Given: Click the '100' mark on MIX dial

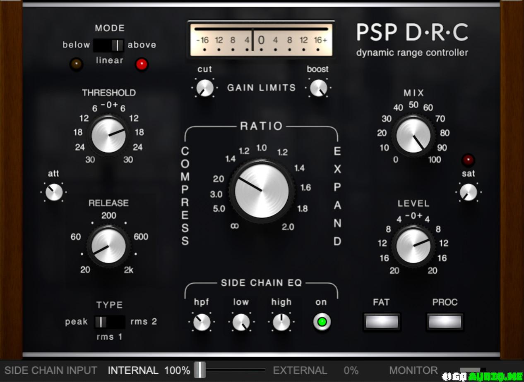Looking at the screenshot, I should 435,160.
